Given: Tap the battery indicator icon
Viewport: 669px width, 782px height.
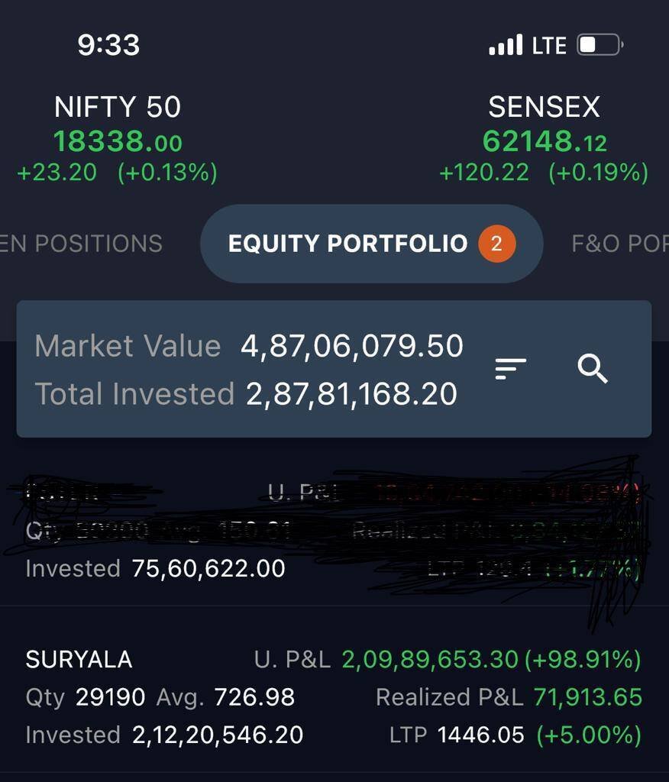Looking at the screenshot, I should pyautogui.click(x=600, y=45).
